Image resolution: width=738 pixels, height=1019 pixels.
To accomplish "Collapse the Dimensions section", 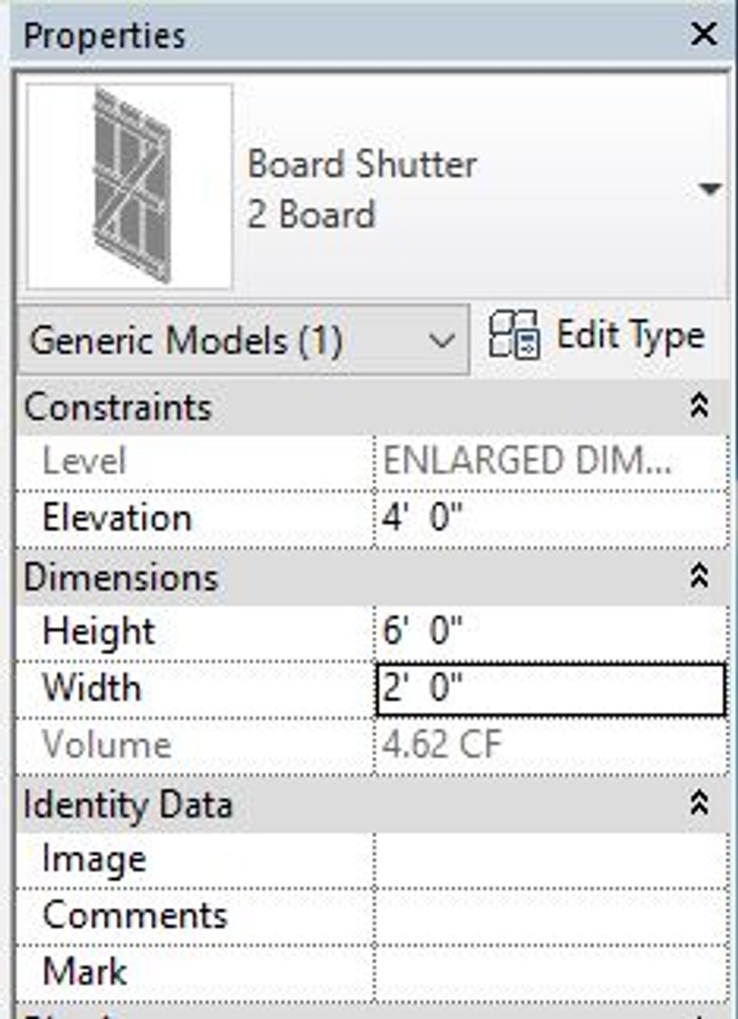I will click(x=699, y=576).
